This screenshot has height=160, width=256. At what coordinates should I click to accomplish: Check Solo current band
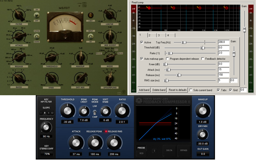(x=191, y=90)
